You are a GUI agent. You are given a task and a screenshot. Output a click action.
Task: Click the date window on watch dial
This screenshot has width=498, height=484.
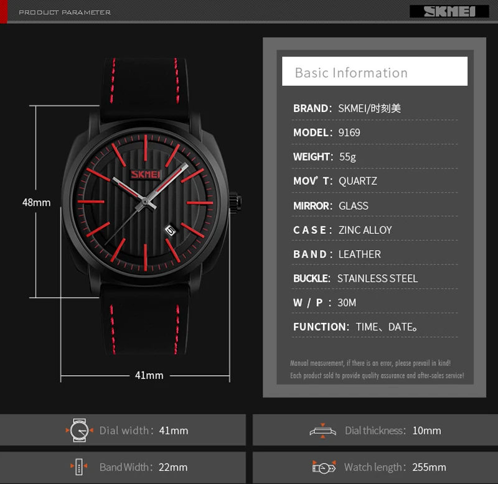point(170,230)
